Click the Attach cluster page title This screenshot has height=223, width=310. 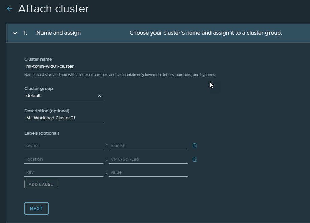coord(53,9)
